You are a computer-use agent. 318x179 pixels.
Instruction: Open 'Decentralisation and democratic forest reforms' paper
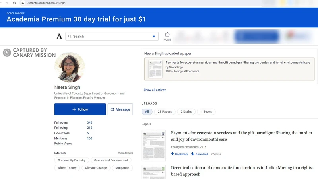click(242, 171)
